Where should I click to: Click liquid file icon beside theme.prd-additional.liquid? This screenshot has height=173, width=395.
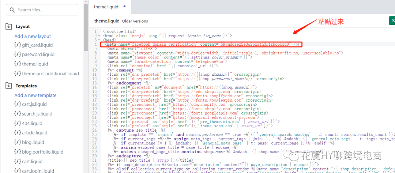[18, 74]
